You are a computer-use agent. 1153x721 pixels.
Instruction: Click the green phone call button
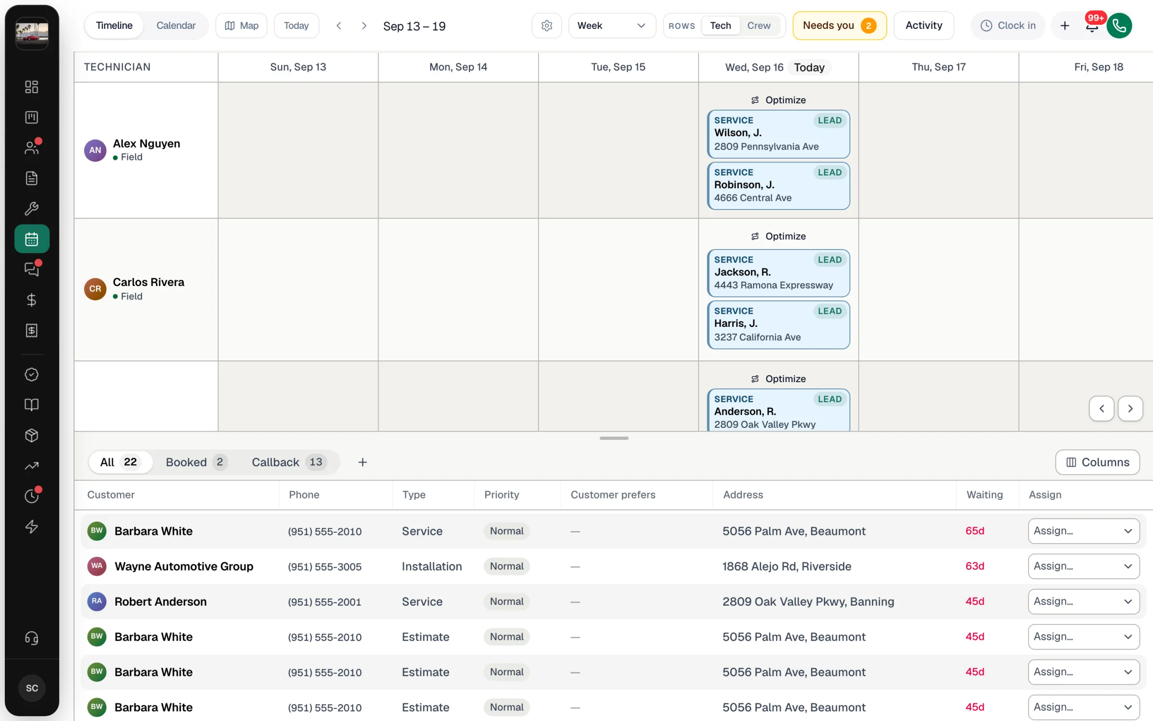click(1119, 25)
